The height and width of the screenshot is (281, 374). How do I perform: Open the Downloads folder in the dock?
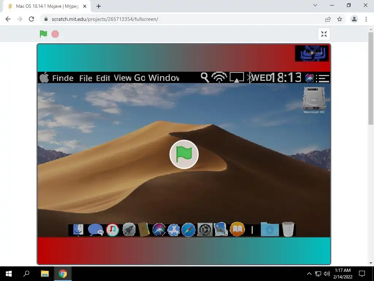270,229
